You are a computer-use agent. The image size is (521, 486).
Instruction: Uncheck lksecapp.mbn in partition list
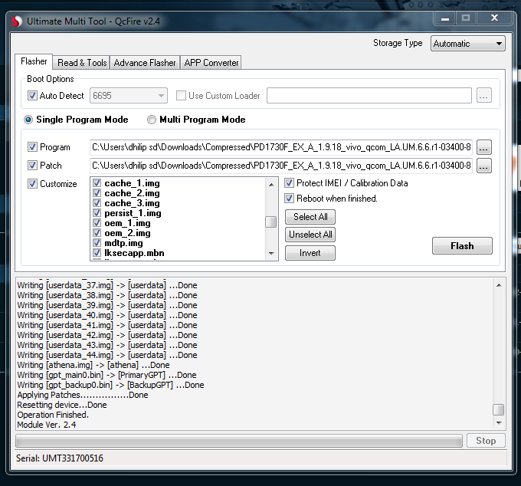pos(97,253)
